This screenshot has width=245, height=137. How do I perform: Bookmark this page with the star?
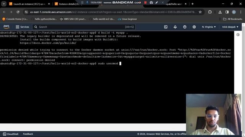[200, 12]
